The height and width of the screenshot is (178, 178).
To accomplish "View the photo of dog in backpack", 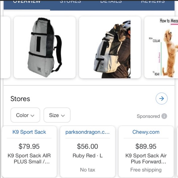I will [110, 47].
